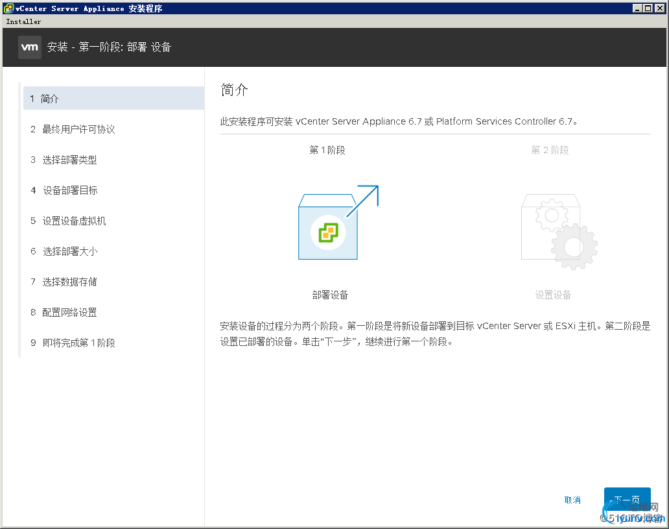Screen dimensions: 669x529
Task: Click the paragraph beginning 安装设备的过程分为两个阶段
Action: point(435,334)
